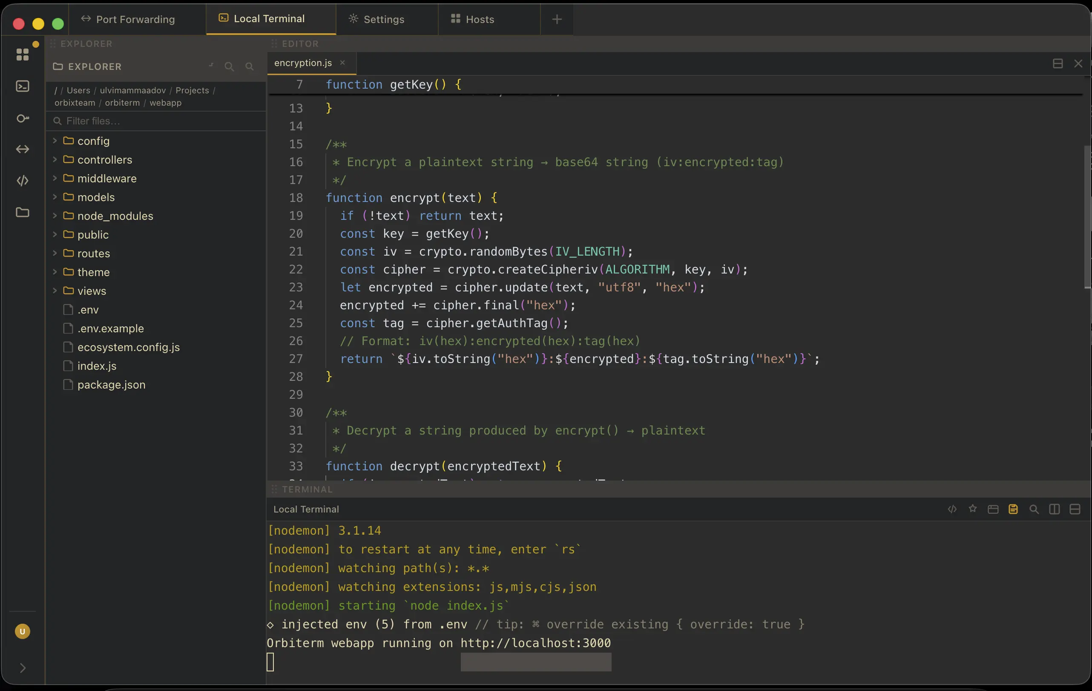This screenshot has height=691, width=1092.
Task: Open the key icon in left sidebar
Action: (x=22, y=118)
